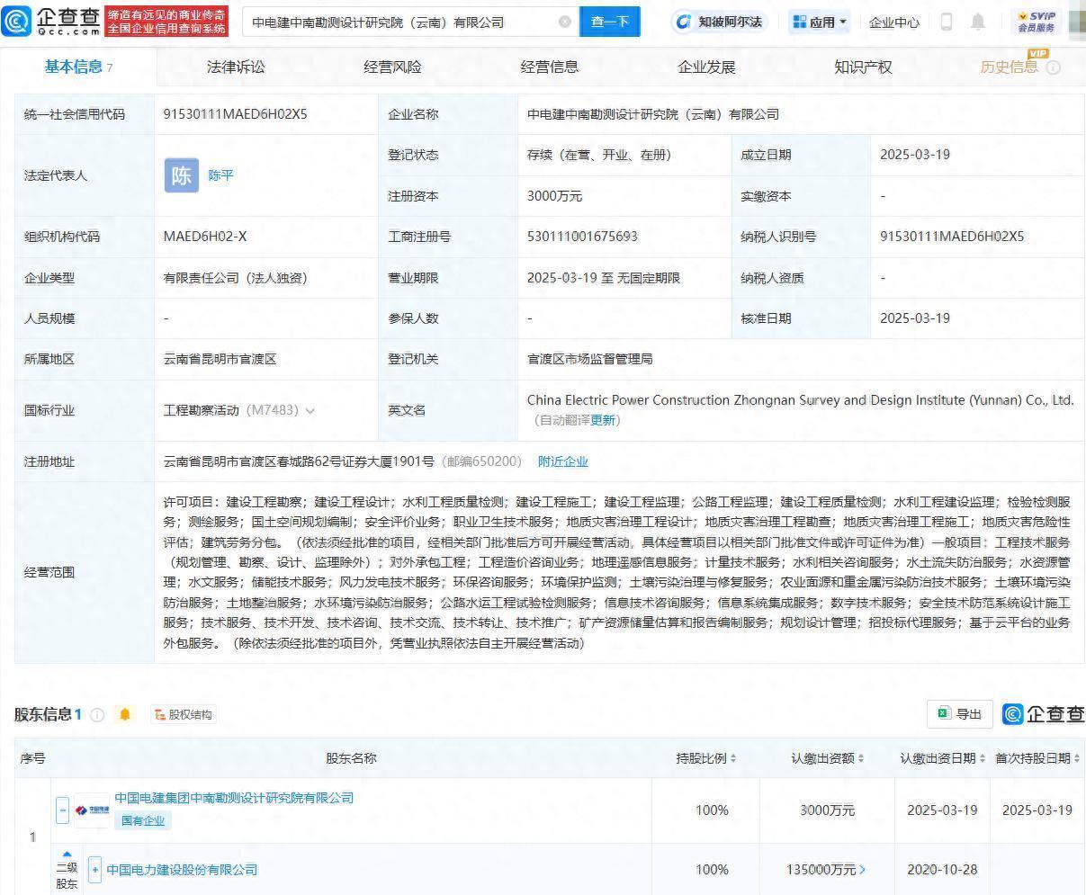1086x895 pixels.
Task: Clear the search box with the × icon
Action: [x=567, y=22]
